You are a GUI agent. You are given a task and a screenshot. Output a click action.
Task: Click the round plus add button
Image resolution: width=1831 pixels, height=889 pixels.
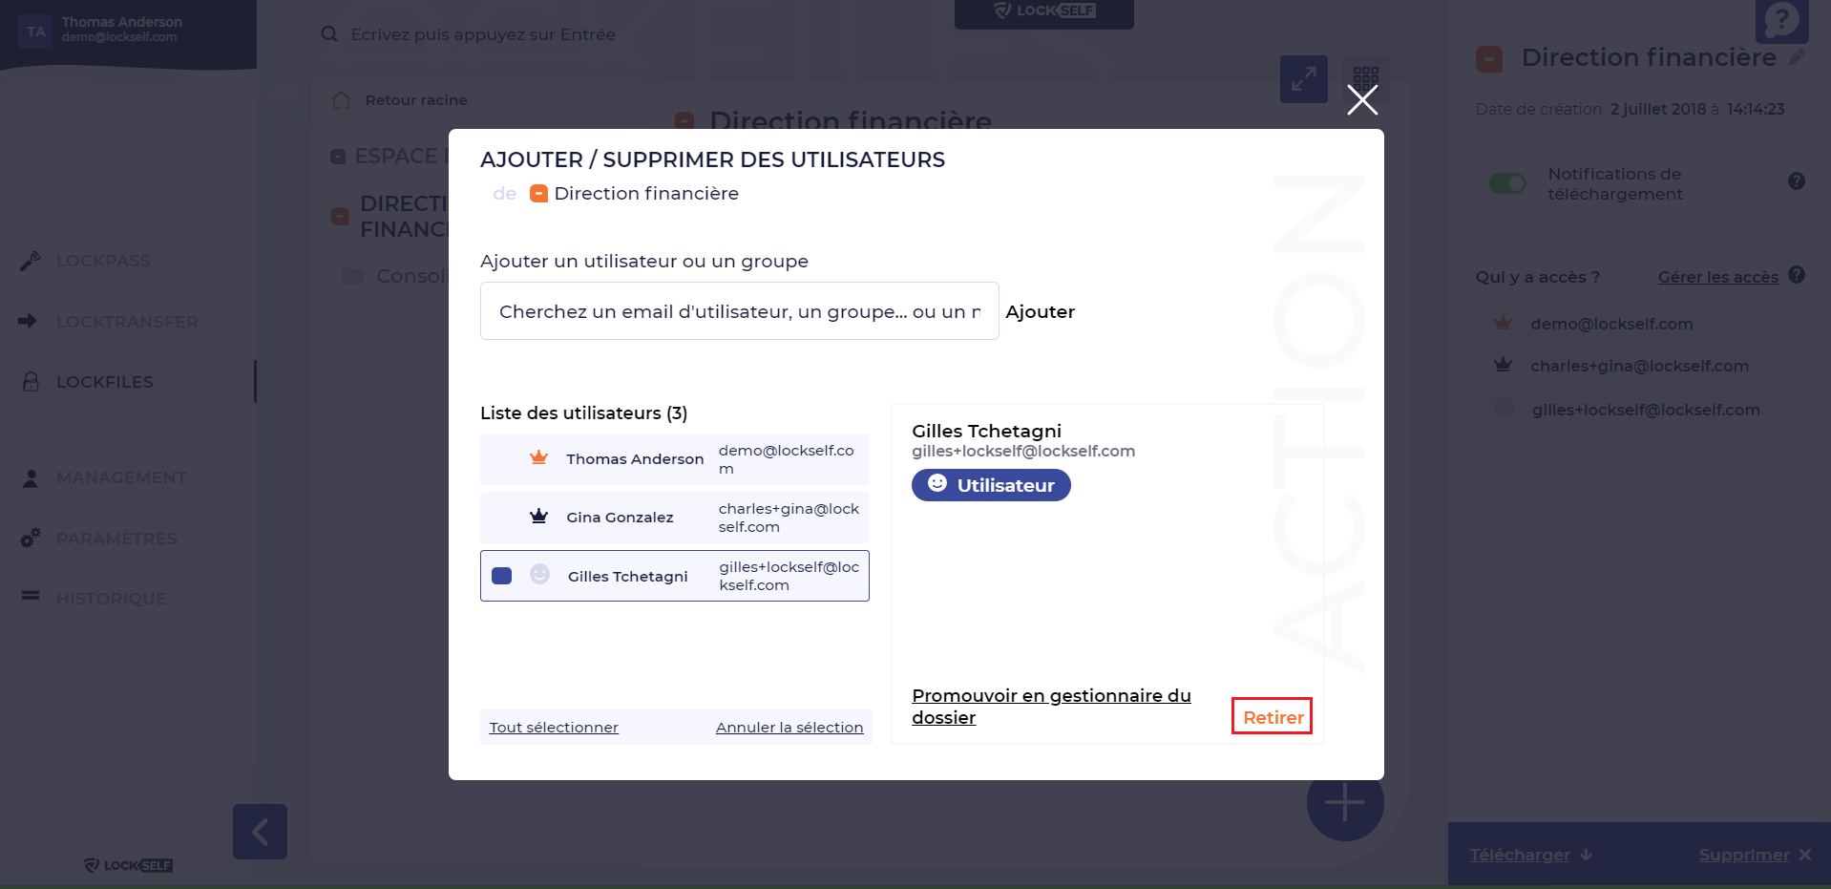click(1344, 803)
